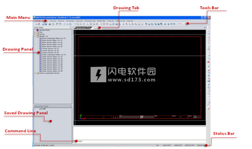This screenshot has width=252, height=149.
Task: Open the Dimension menu
Action: pyautogui.click(x=90, y=21)
